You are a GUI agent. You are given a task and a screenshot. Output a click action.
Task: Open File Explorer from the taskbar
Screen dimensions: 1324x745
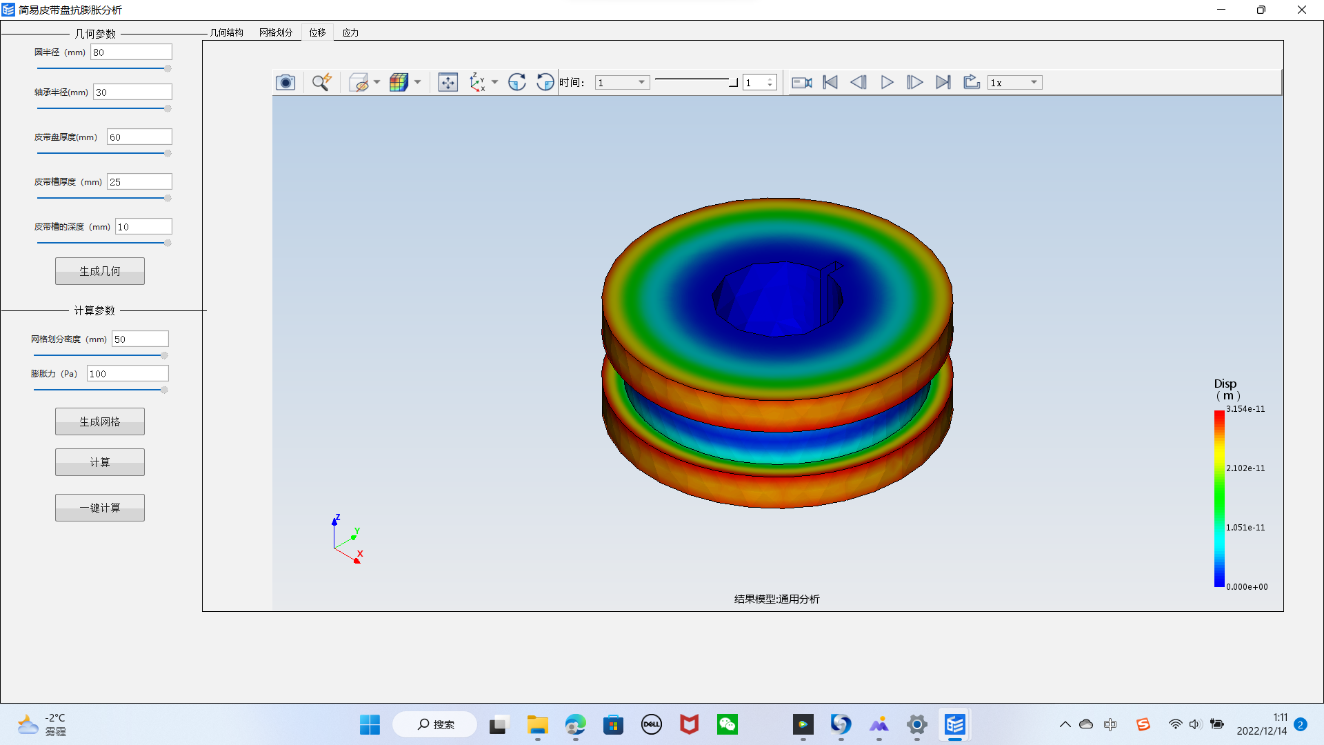click(537, 724)
